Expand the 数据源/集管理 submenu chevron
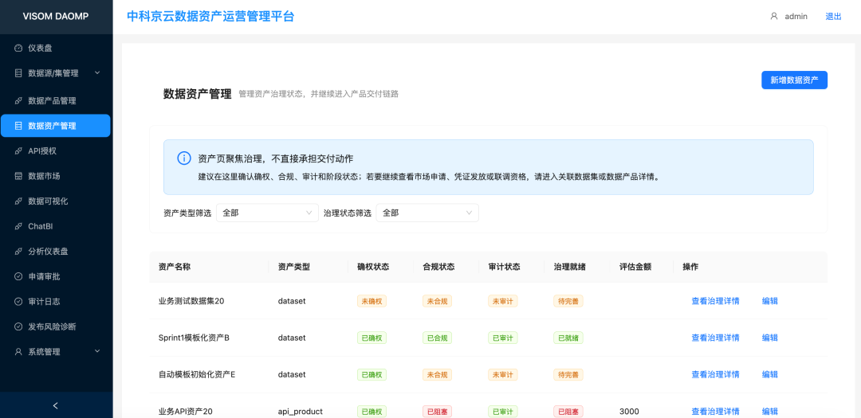Screen dimensions: 861x418 (x=97, y=72)
